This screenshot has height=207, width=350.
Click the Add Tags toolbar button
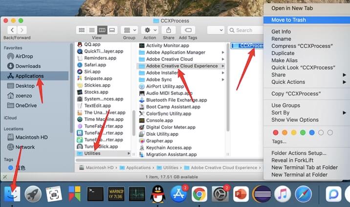(x=188, y=30)
